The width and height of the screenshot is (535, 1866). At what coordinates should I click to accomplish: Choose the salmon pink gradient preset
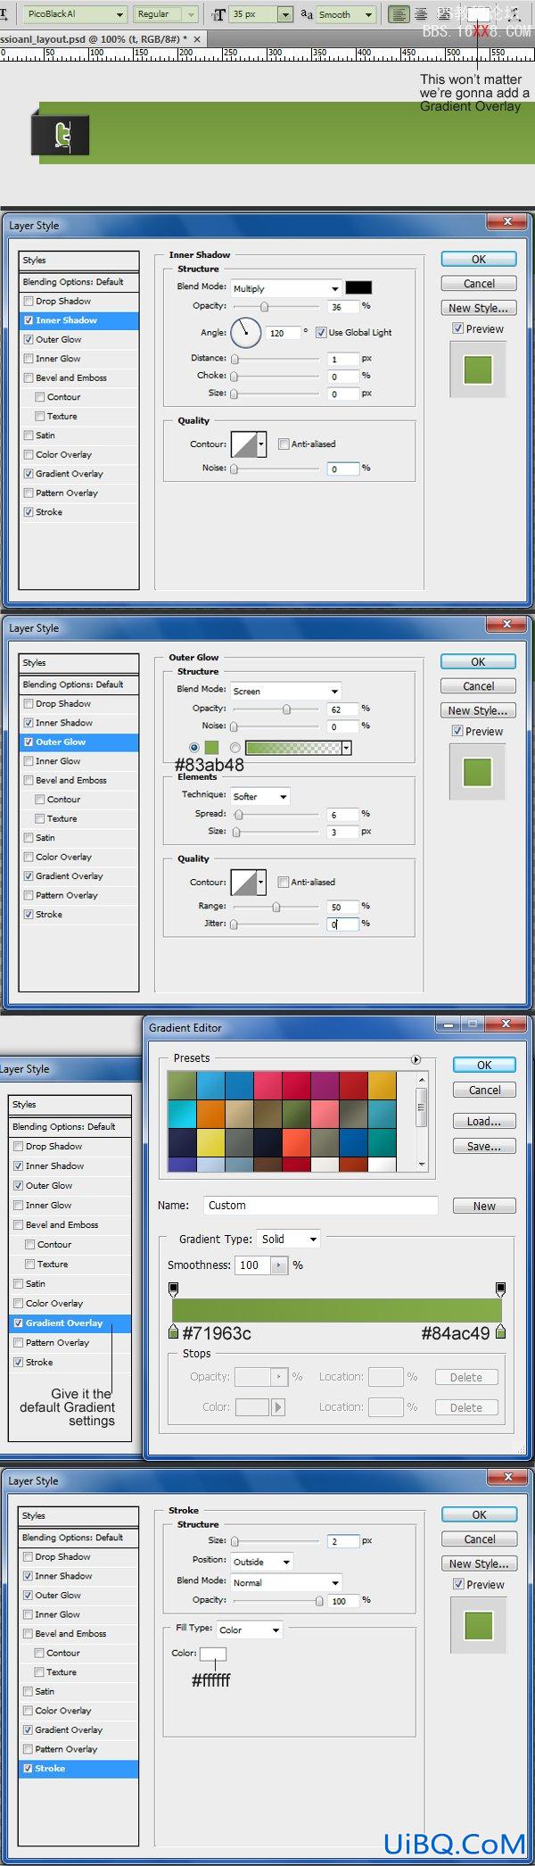coord(325,1114)
